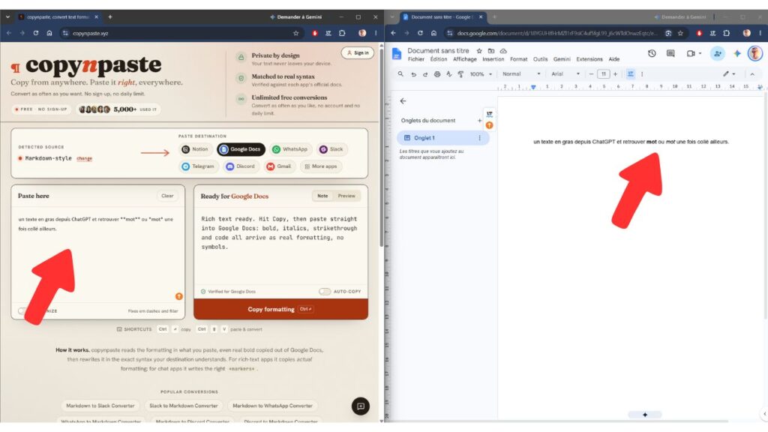
Task: Open the Fichier menu
Action: coord(416,59)
